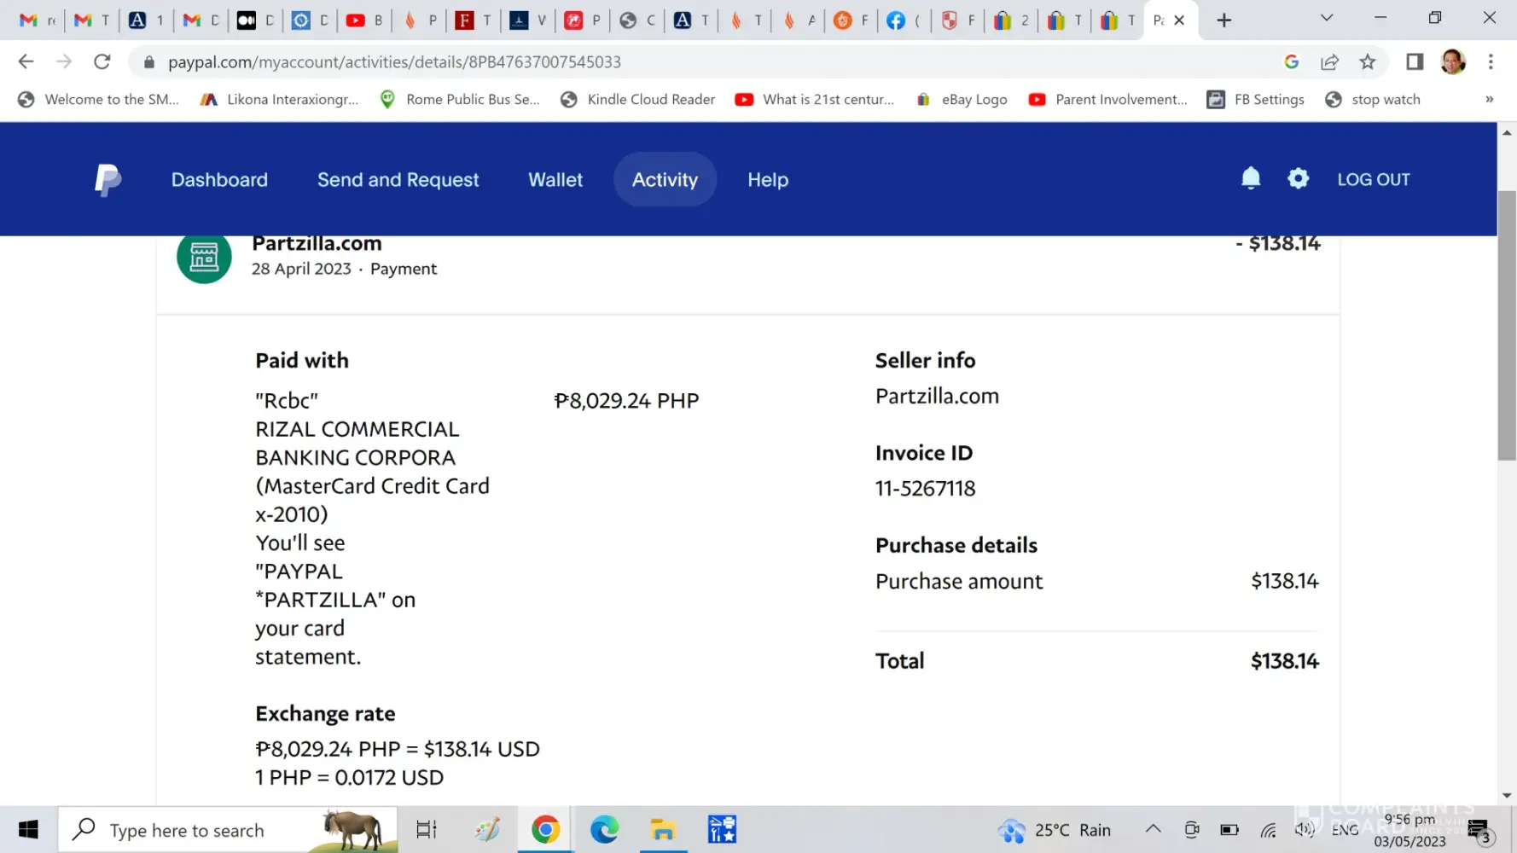Open Kindle Cloud Reader bookmark

(x=650, y=100)
